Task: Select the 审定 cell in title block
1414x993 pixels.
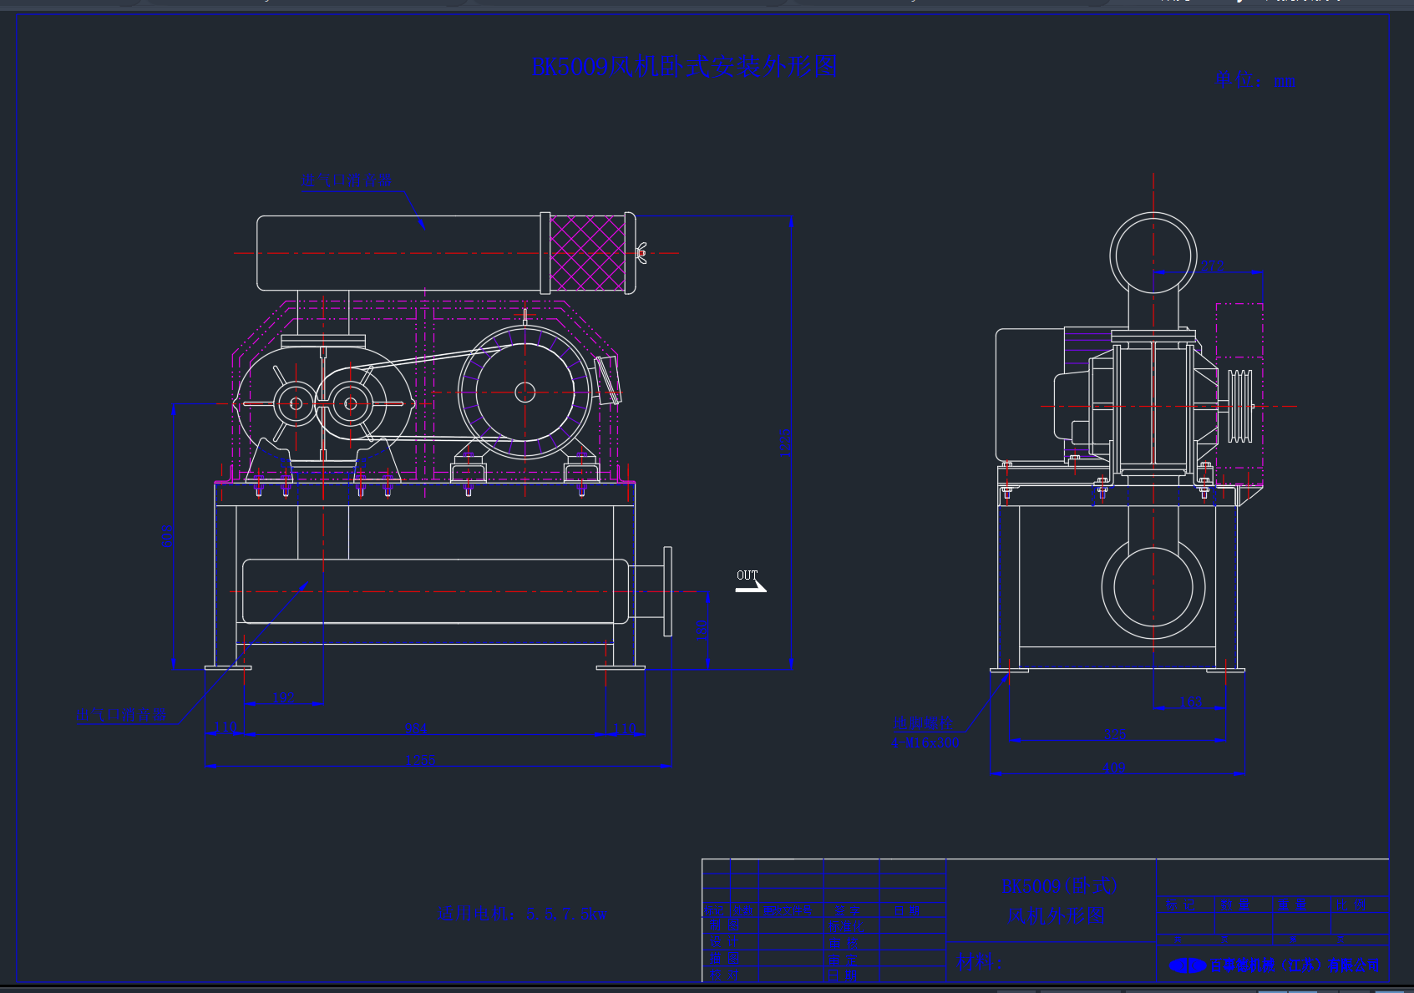Action: coord(843,960)
